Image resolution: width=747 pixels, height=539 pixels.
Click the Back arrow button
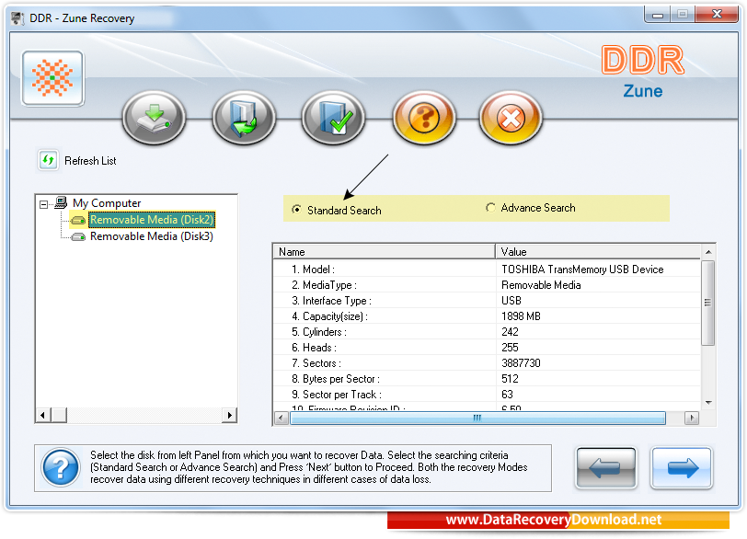(606, 468)
